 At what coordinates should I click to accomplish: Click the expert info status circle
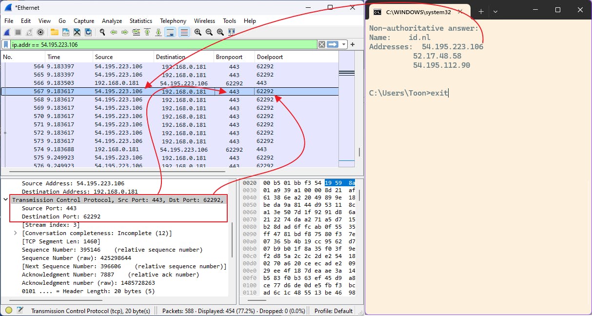pyautogui.click(x=9, y=311)
